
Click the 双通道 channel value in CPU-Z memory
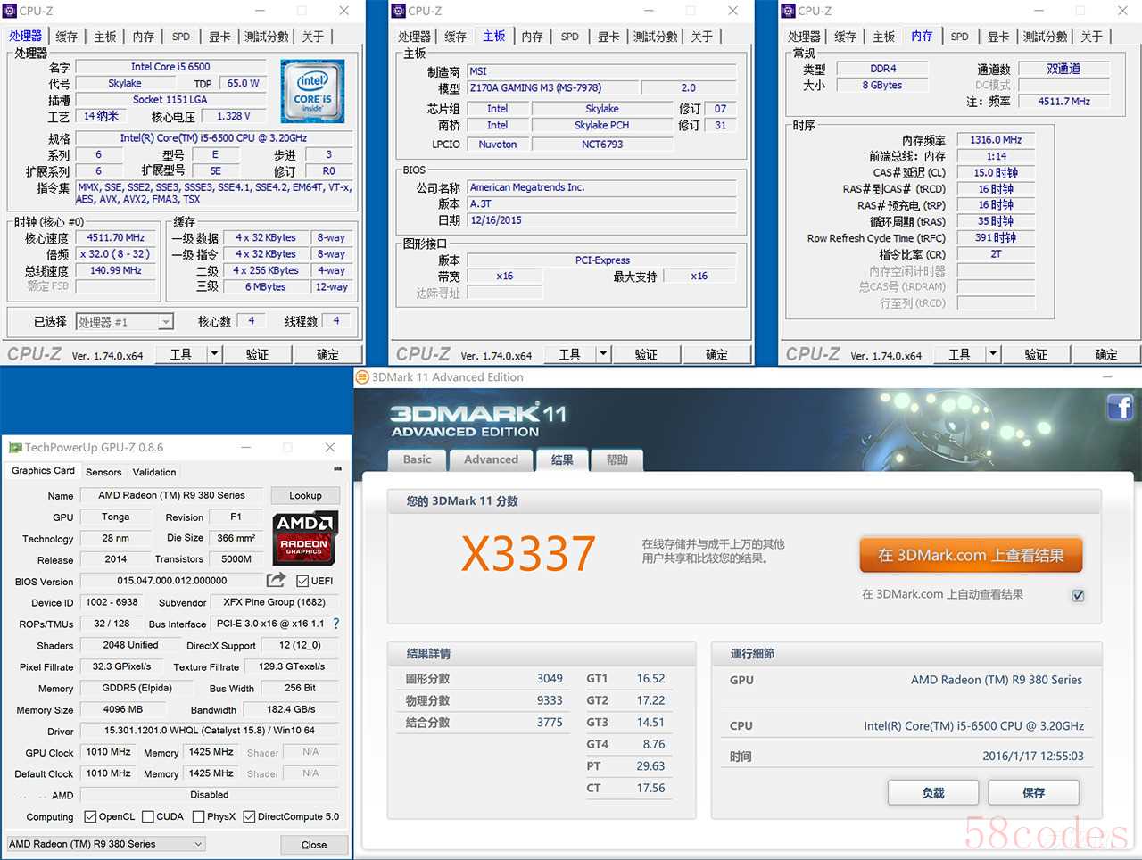pyautogui.click(x=1063, y=69)
